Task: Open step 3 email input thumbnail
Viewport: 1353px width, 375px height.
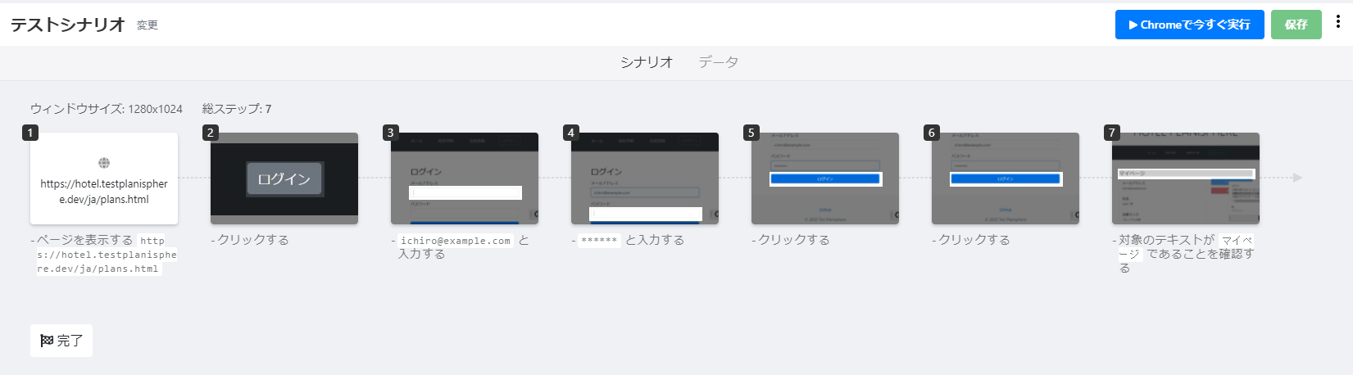Action: click(465, 178)
